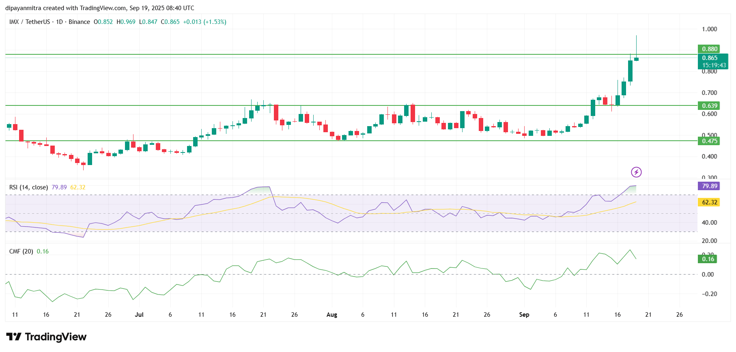Screen dimensions: 736x352
Task: Open the IMX / TetherUS symbol title
Action: [30, 22]
